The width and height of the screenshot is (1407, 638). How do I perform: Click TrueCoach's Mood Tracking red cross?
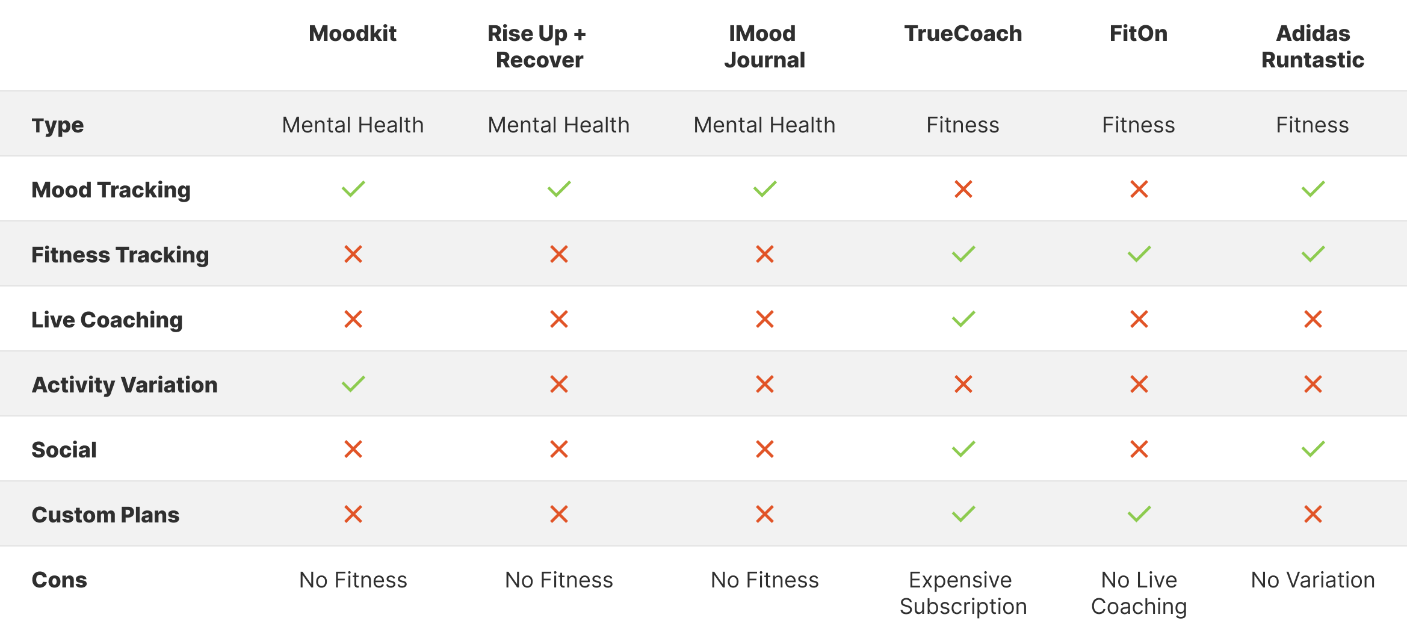tap(963, 189)
